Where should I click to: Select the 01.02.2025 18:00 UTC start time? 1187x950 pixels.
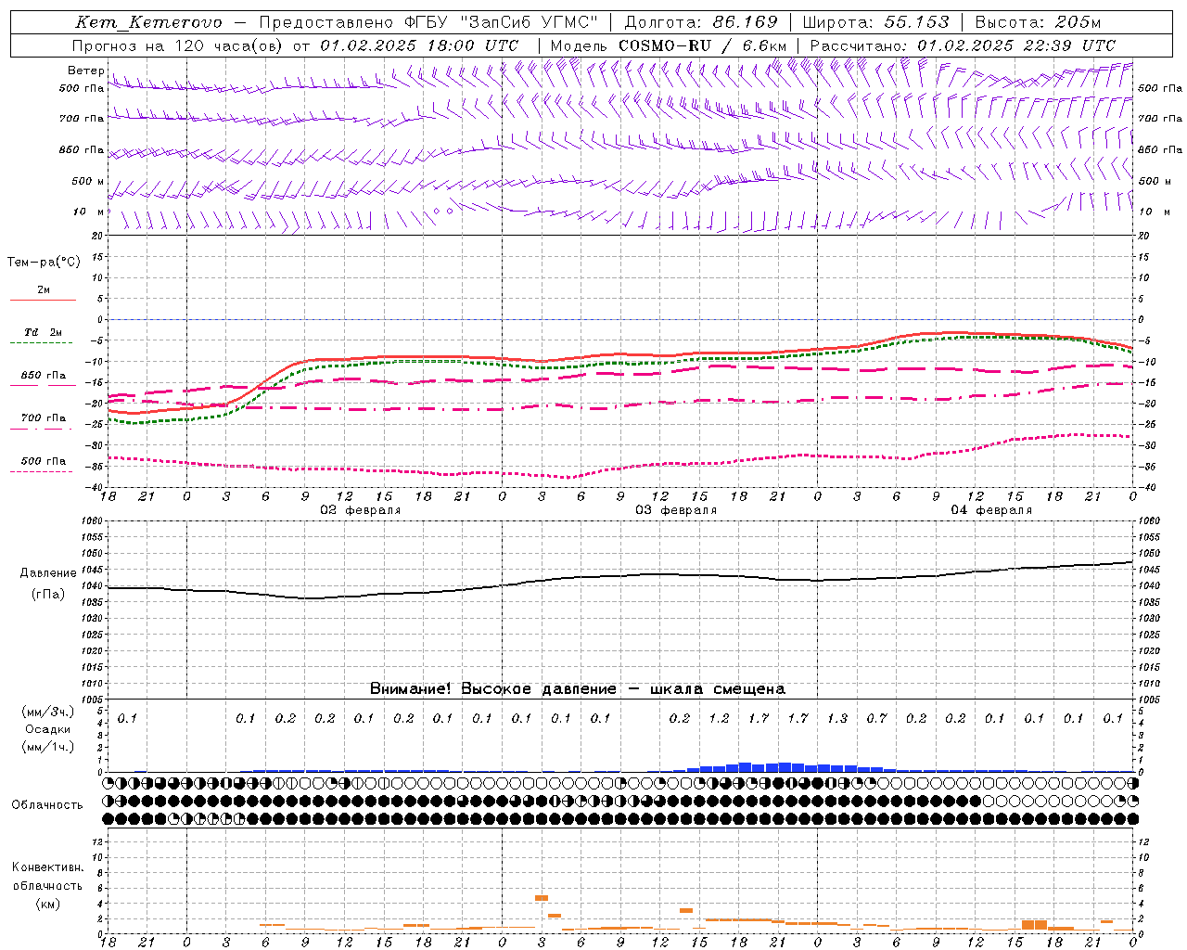tap(420, 45)
